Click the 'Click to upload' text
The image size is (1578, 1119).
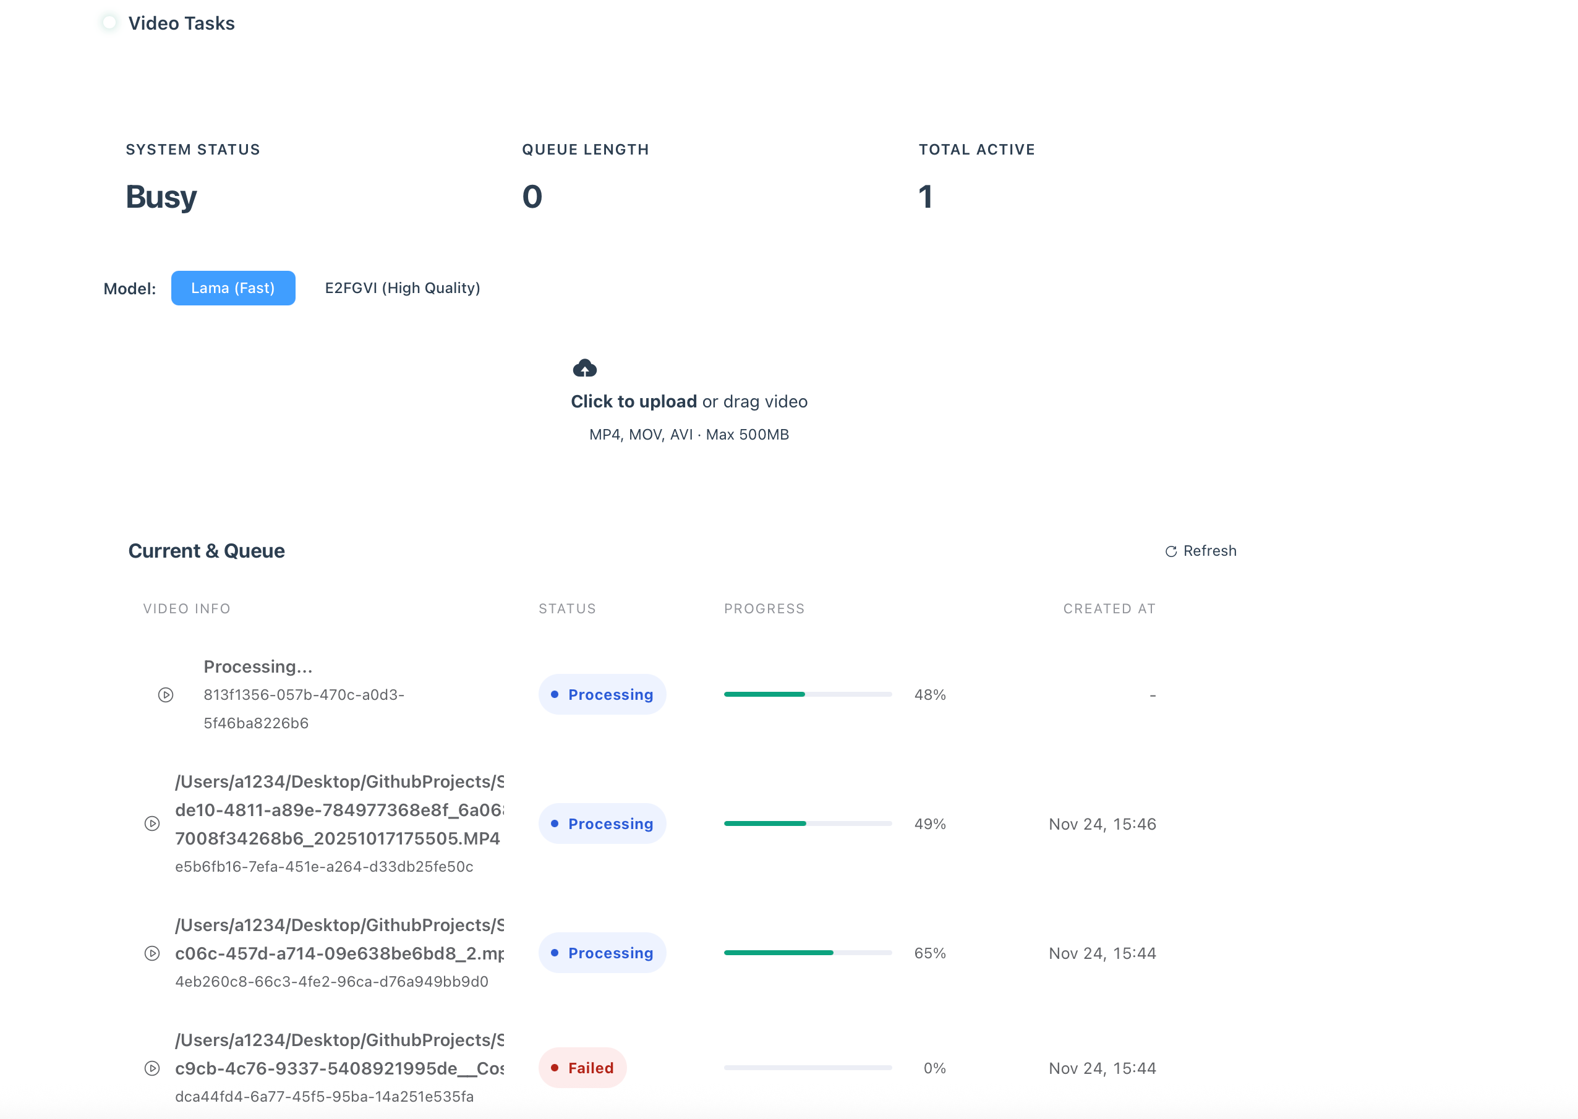pyautogui.click(x=633, y=402)
